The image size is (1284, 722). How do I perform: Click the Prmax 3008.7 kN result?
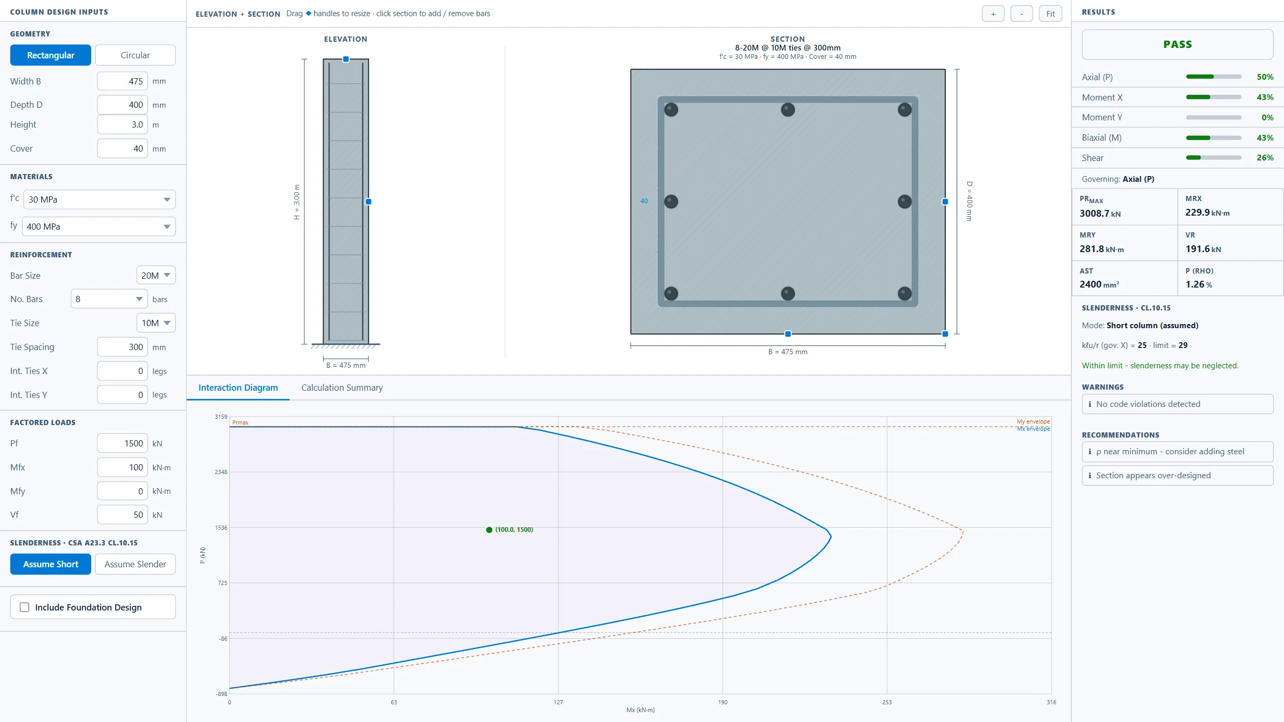[1125, 207]
